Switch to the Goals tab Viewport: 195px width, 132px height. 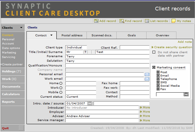(132, 35)
